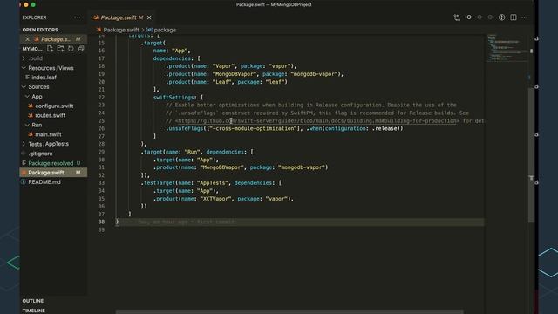Collapse the Run folder
The image size is (558, 314).
tap(27, 125)
